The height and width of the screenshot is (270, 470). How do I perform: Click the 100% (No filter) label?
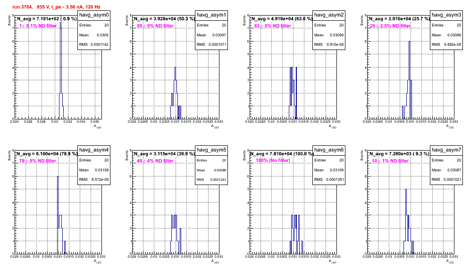click(x=273, y=160)
